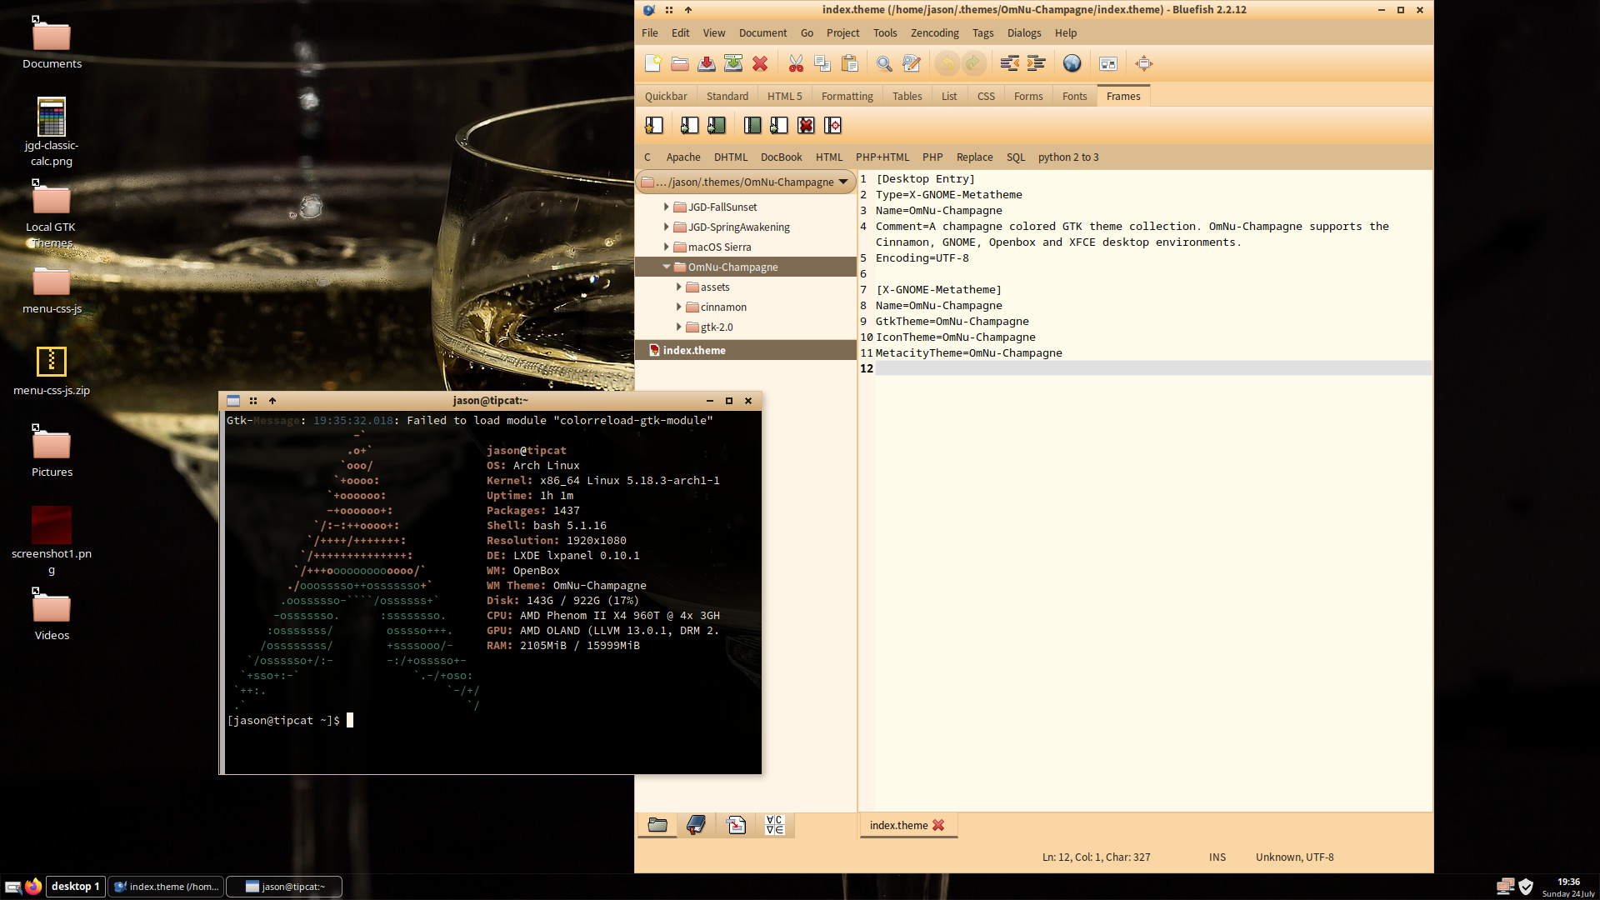The width and height of the screenshot is (1600, 900).
Task: Switch to the CSS toolbar tab
Action: pos(986,97)
